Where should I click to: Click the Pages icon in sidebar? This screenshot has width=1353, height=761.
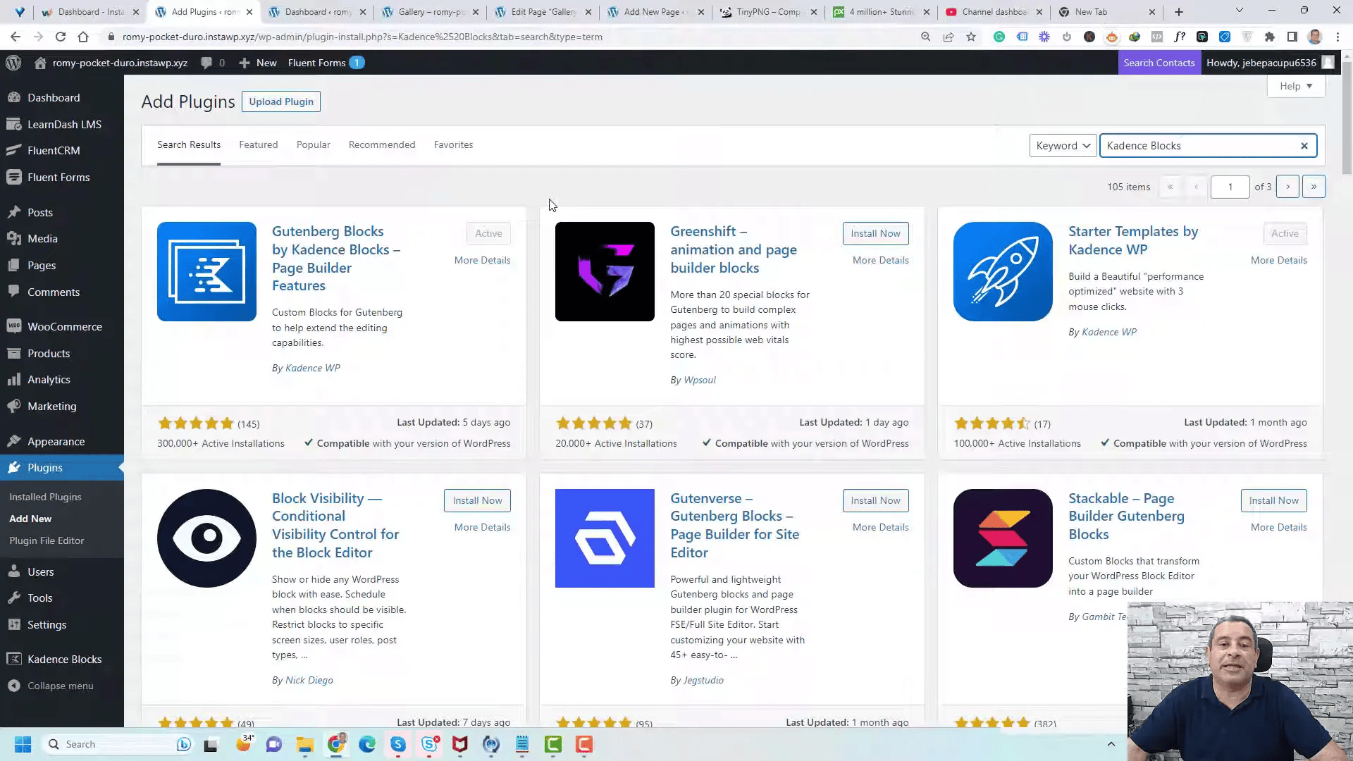[13, 266]
